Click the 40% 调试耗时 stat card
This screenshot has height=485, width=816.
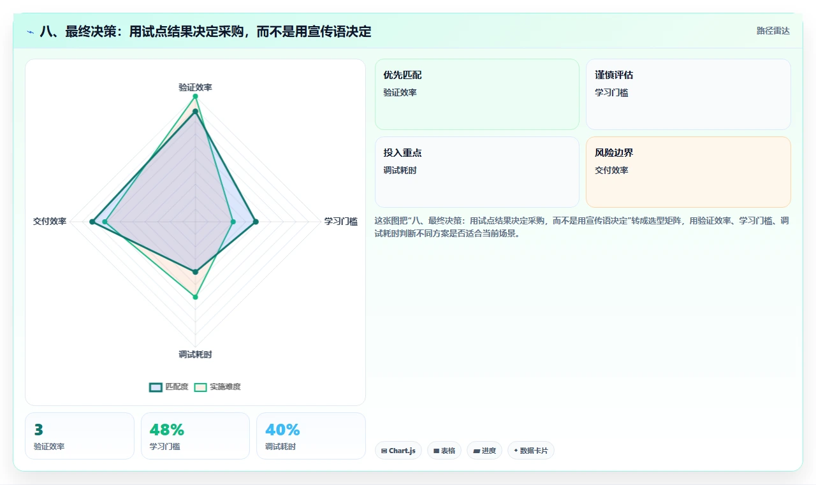pyautogui.click(x=311, y=436)
